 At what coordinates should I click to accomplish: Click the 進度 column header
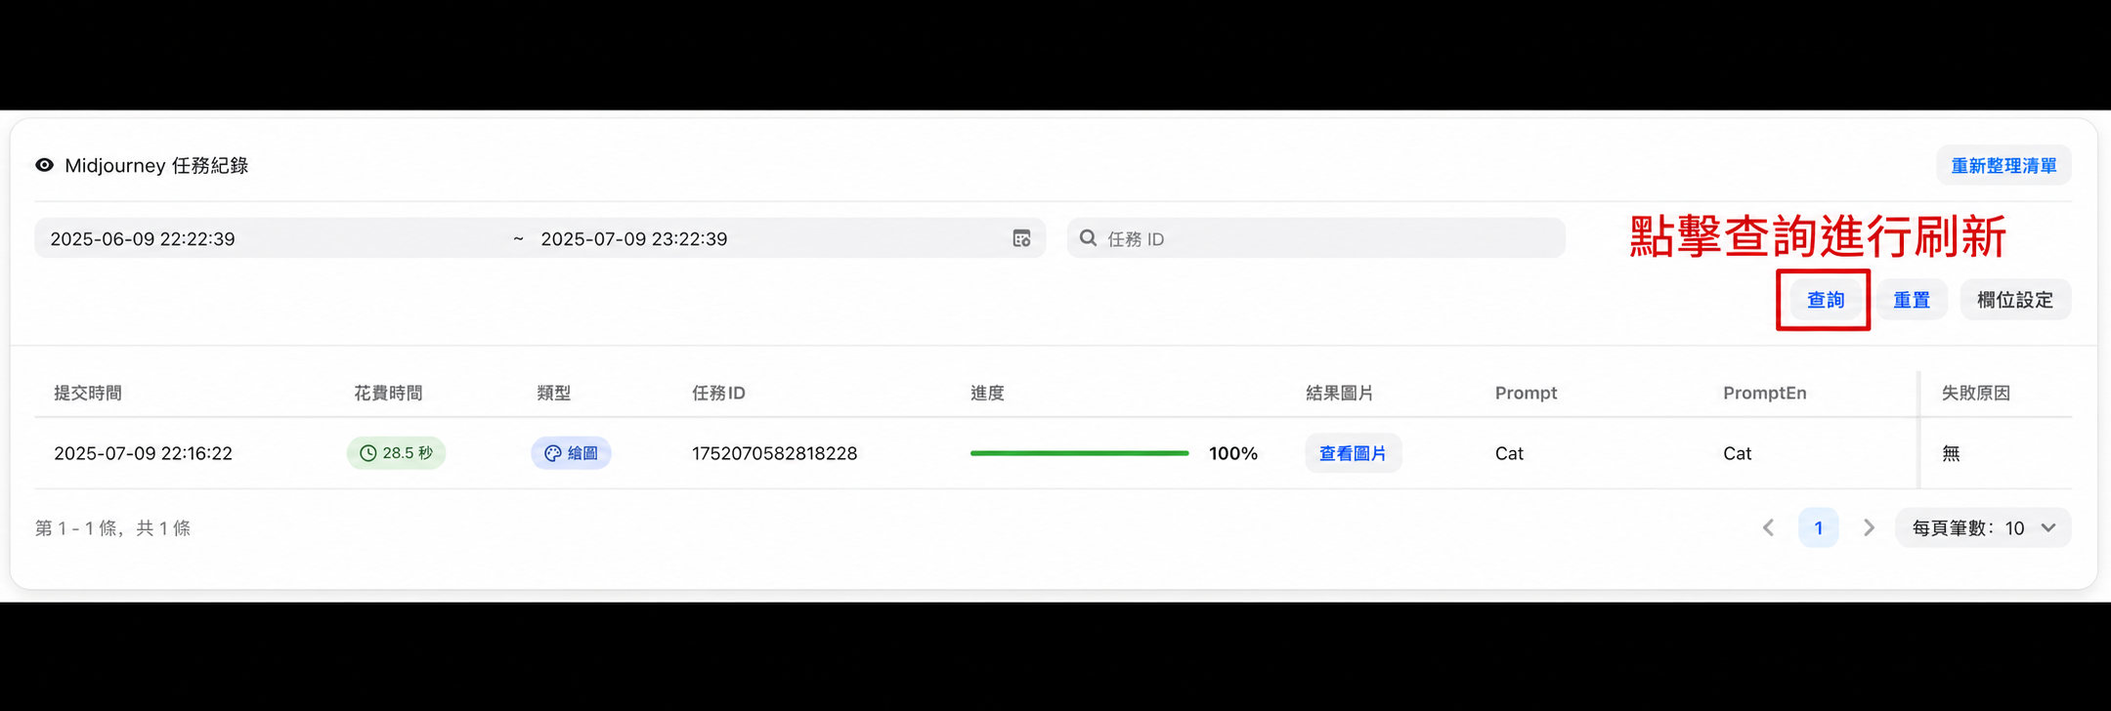pyautogui.click(x=987, y=393)
